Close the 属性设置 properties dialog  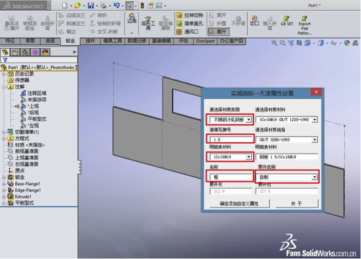pyautogui.click(x=315, y=93)
